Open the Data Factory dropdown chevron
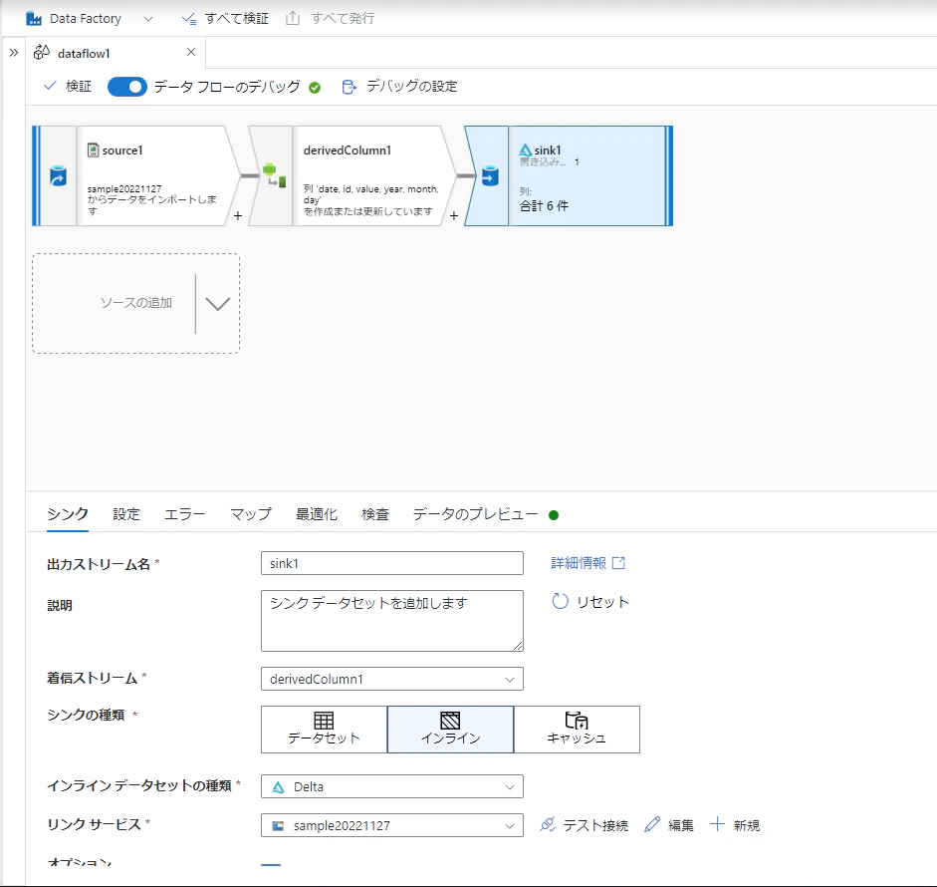Viewport: 937px width, 887px height. (x=148, y=19)
